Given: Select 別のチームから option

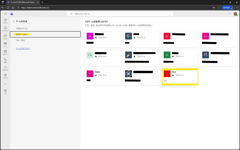Looking at the screenshot, I should click(x=45, y=34).
